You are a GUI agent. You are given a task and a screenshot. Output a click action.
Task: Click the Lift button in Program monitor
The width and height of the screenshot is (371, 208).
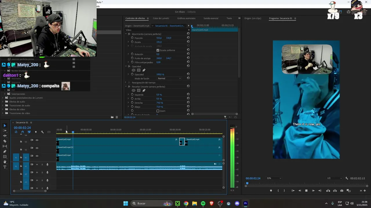tap(328, 191)
